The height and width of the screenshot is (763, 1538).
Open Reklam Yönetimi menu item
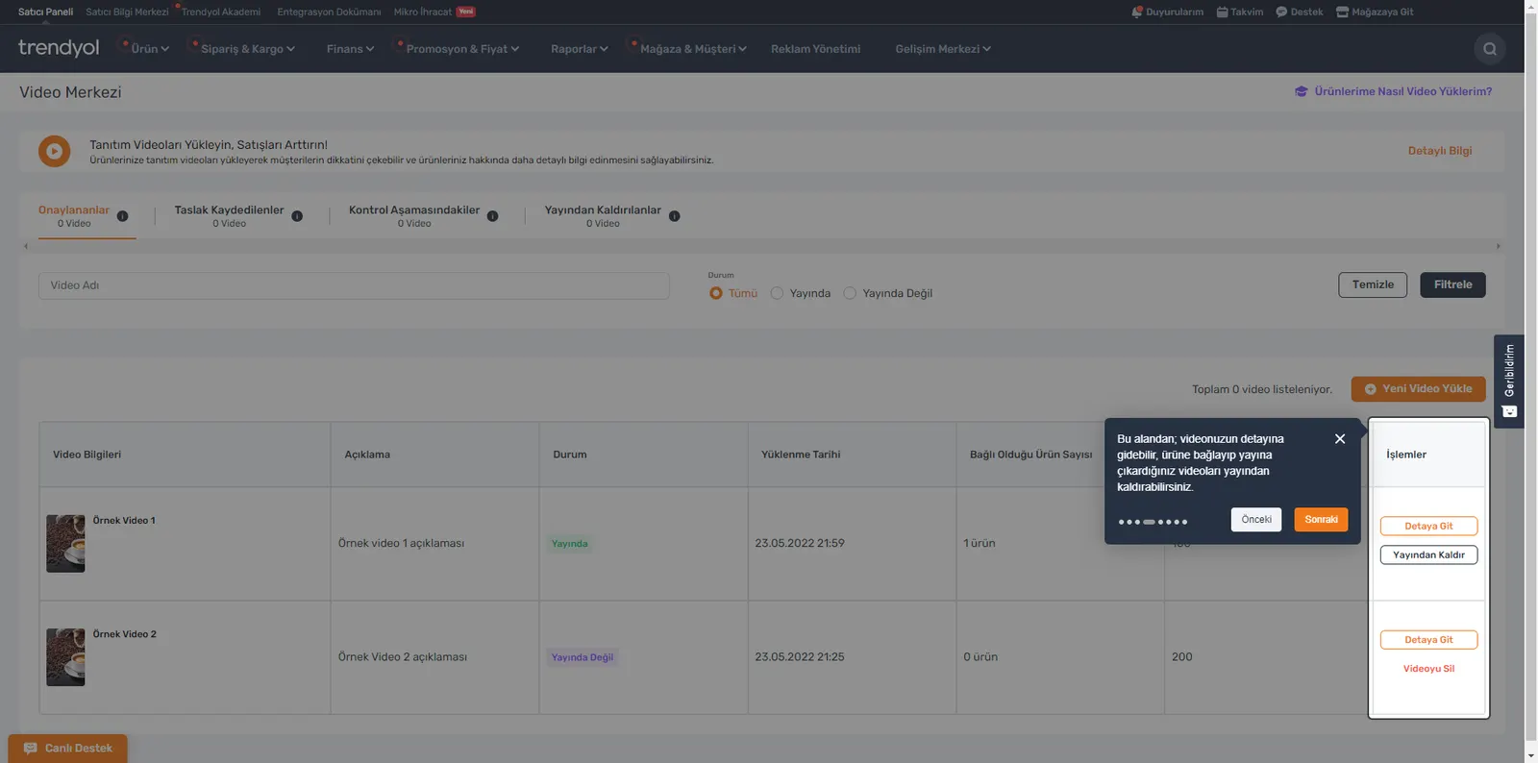[x=815, y=49]
